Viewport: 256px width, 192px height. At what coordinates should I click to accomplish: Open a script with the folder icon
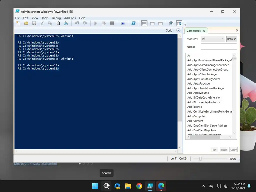26,23
